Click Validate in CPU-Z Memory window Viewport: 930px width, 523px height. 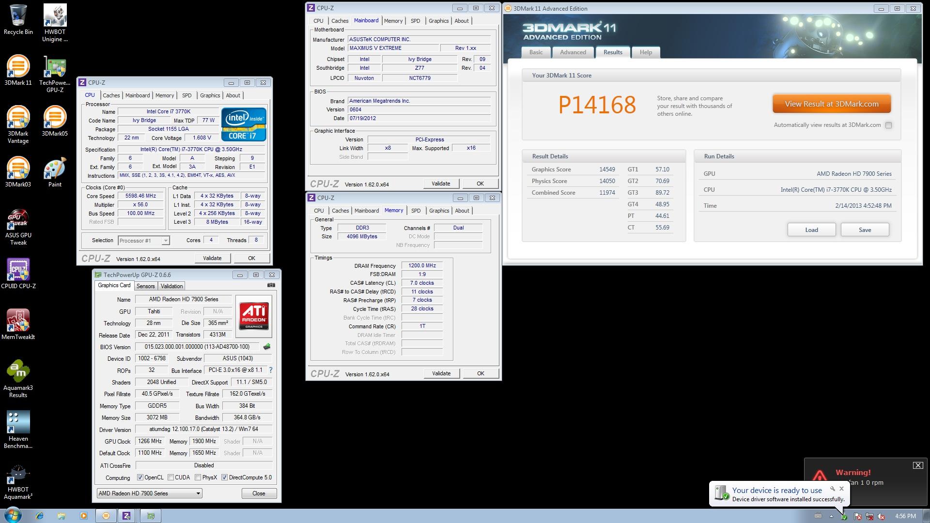[441, 373]
